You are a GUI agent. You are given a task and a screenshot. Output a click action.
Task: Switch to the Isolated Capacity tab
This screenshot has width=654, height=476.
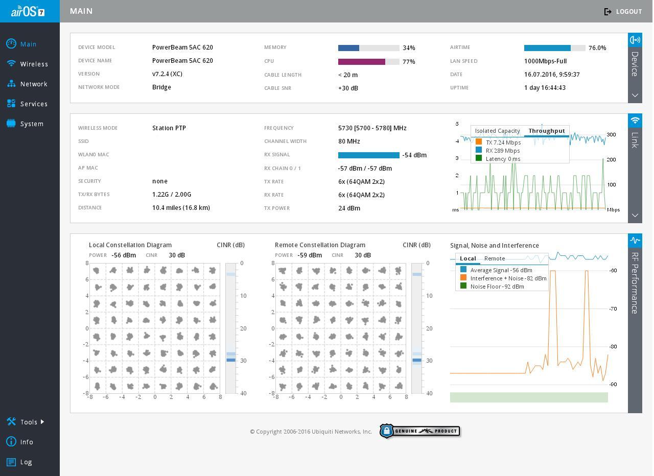(x=497, y=131)
